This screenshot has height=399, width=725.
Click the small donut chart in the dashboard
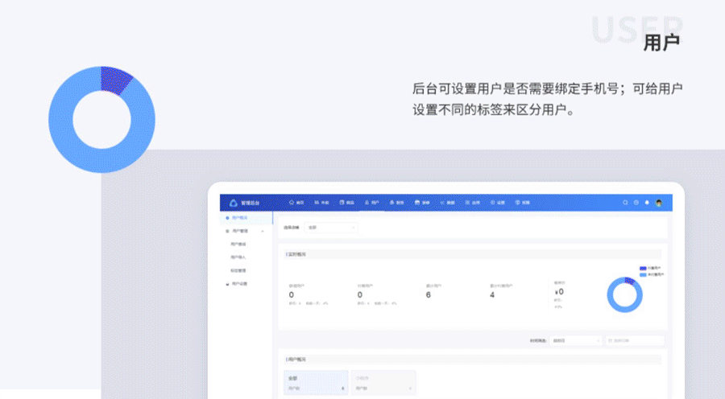pyautogui.click(x=624, y=294)
